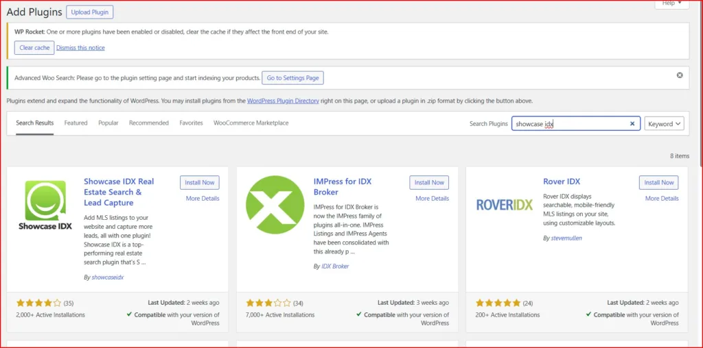Install the IMPress for IDX Broker plugin

coord(429,182)
